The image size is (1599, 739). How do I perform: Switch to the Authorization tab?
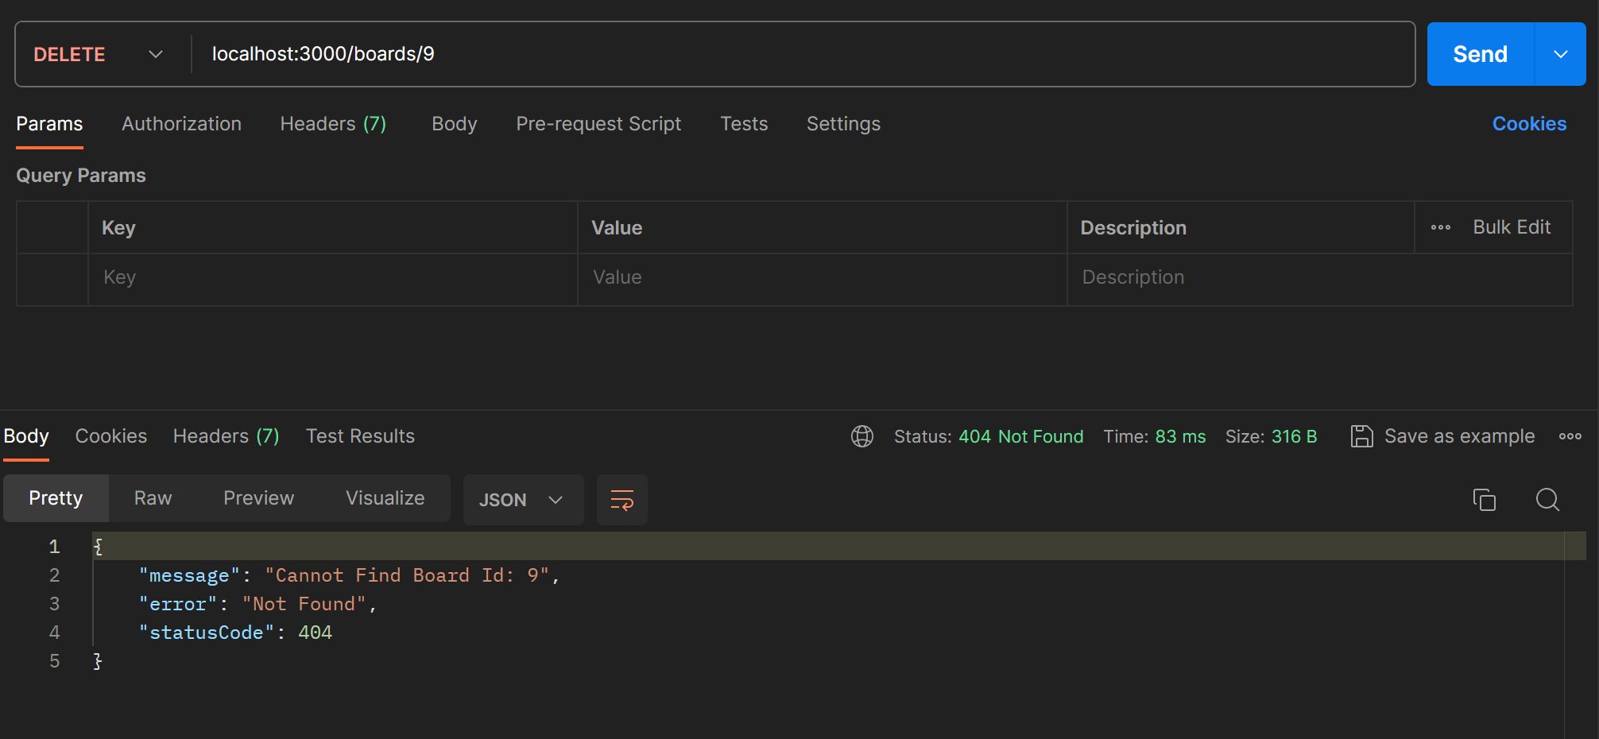click(181, 124)
